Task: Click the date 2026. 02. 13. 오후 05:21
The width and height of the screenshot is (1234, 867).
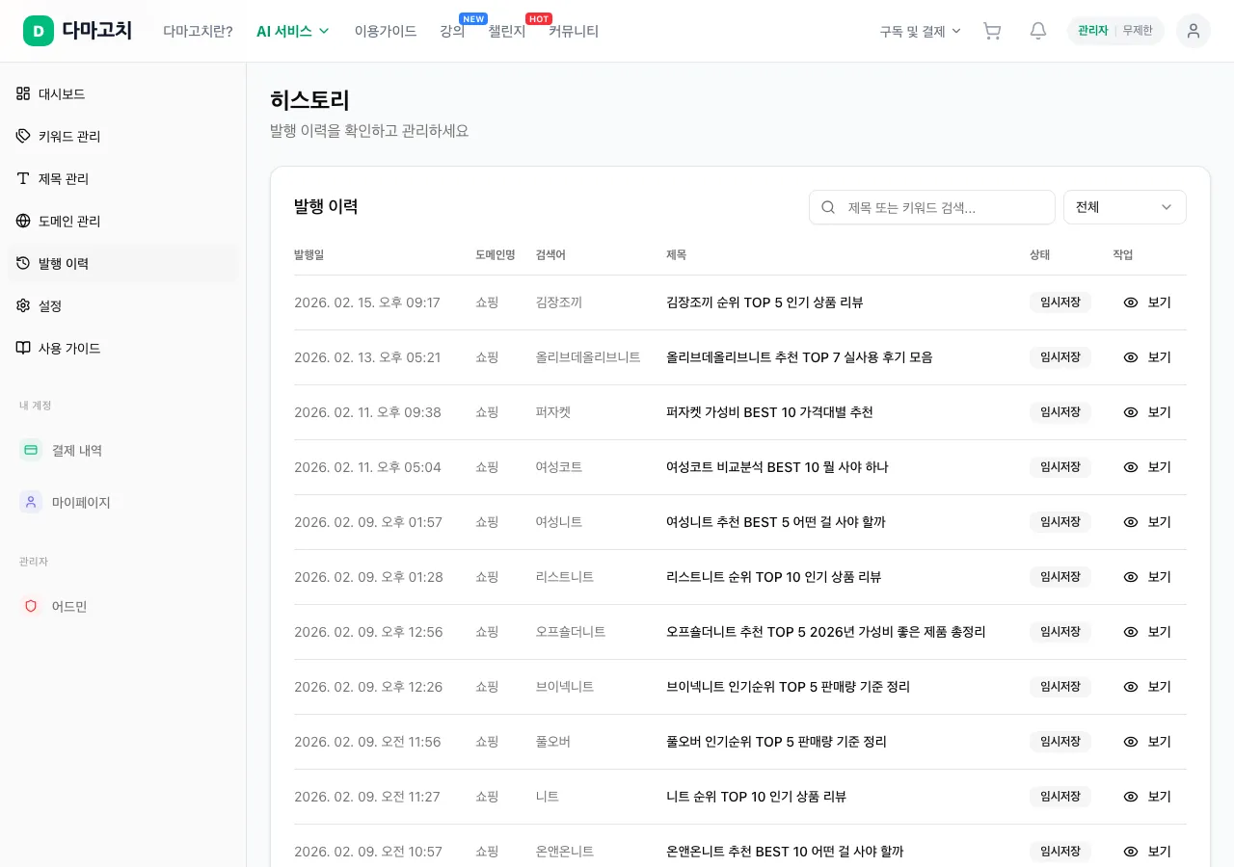Action: pos(367,357)
